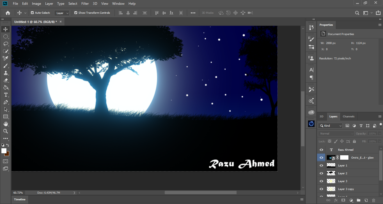This screenshot has width=383, height=204.
Task: Click the foreground color swatch
Action: pos(4,150)
